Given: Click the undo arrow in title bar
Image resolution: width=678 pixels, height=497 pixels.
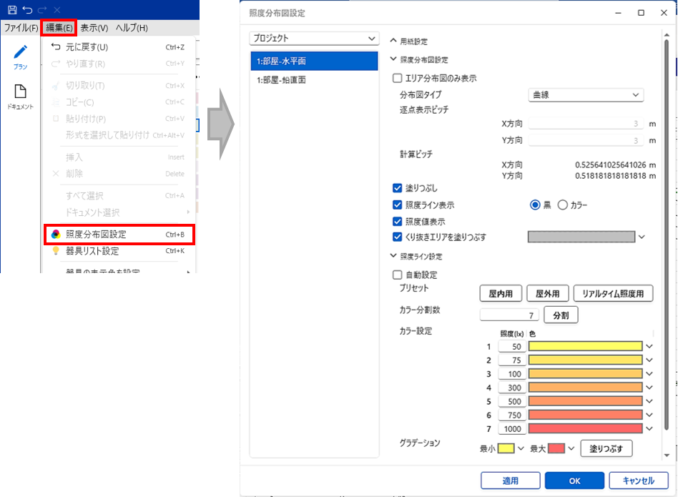Looking at the screenshot, I should click(26, 10).
